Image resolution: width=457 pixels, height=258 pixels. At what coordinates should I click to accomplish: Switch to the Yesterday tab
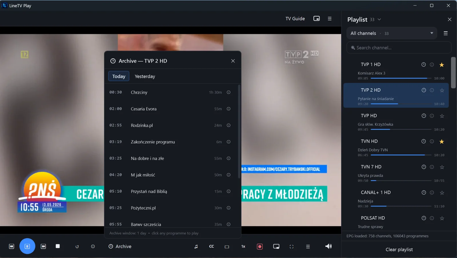tap(145, 76)
